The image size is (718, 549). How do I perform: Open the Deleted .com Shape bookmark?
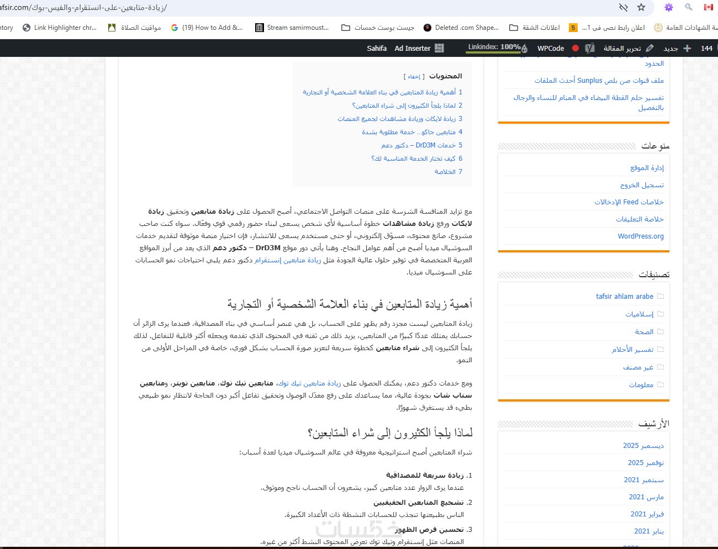(x=461, y=27)
